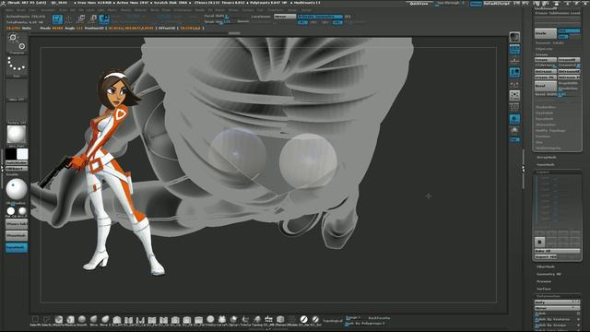The width and height of the screenshot is (590, 332).
Task: Select the MaskPen brush in bottom shelf
Action: tap(59, 320)
